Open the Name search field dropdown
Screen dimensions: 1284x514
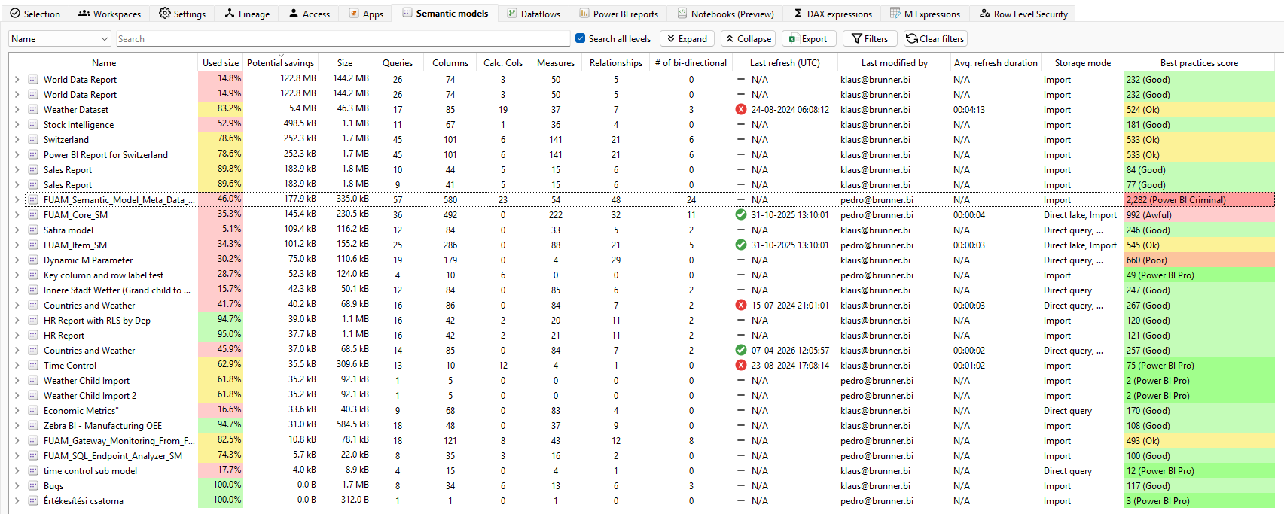pyautogui.click(x=104, y=39)
